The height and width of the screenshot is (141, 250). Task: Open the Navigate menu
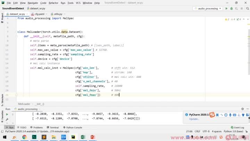[33, 3]
